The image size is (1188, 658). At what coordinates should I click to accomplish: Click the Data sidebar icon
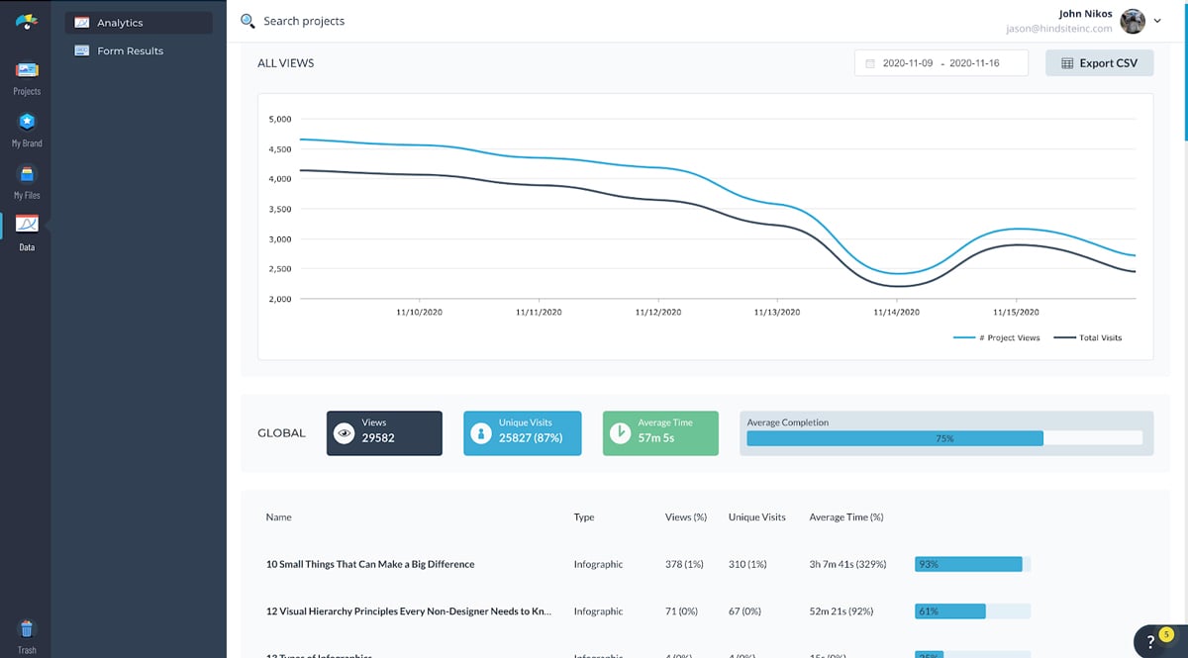coord(26,228)
